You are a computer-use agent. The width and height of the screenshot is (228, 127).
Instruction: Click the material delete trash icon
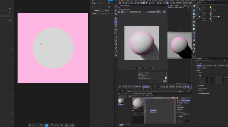(130, 96)
